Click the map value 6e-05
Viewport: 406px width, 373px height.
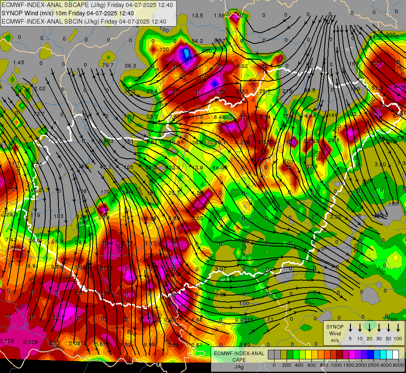pos(220,168)
